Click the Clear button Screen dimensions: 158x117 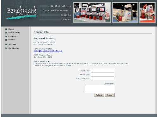[x=110, y=95]
